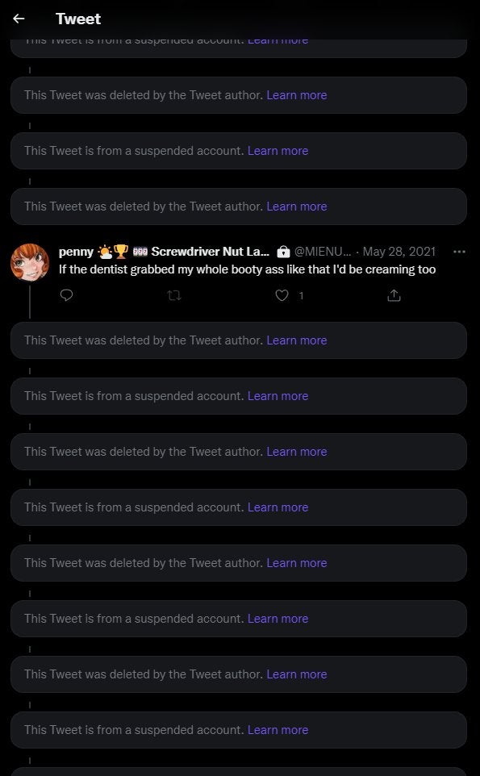The width and height of the screenshot is (480, 776).
Task: Navigate back using the back arrow
Action: 19,19
